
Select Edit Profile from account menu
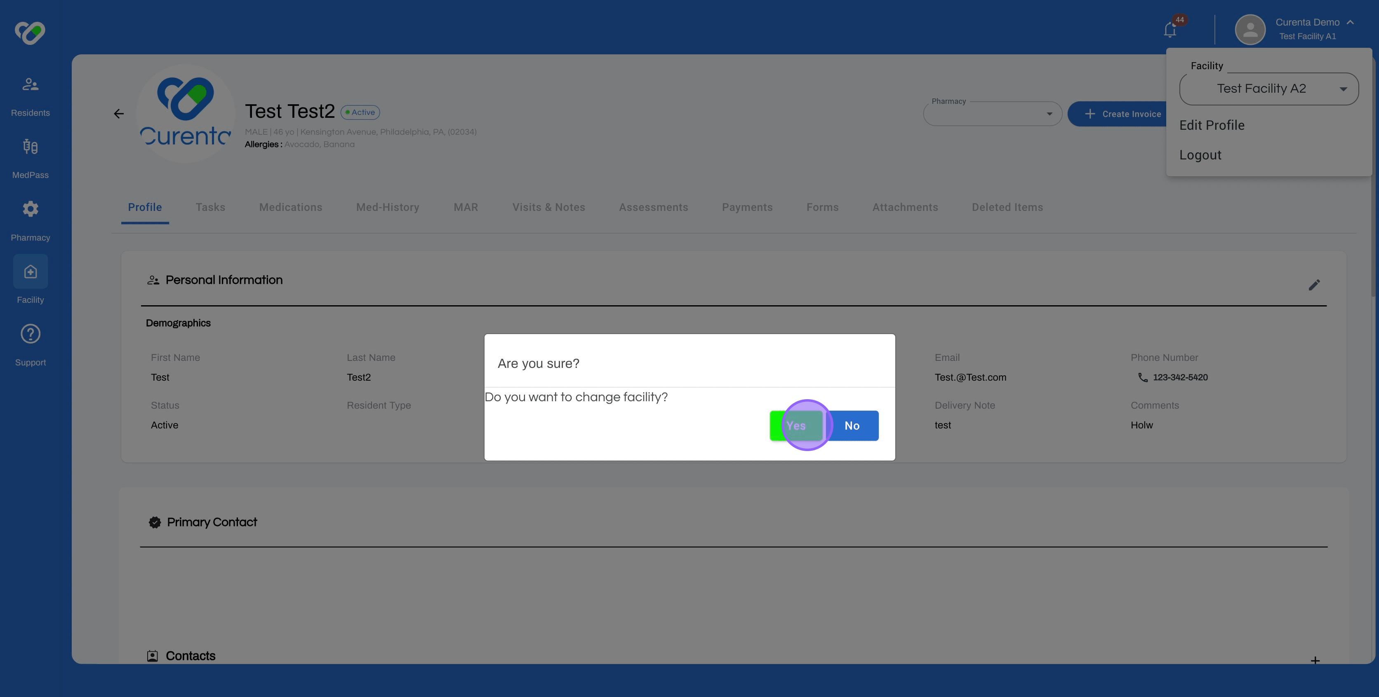tap(1212, 125)
